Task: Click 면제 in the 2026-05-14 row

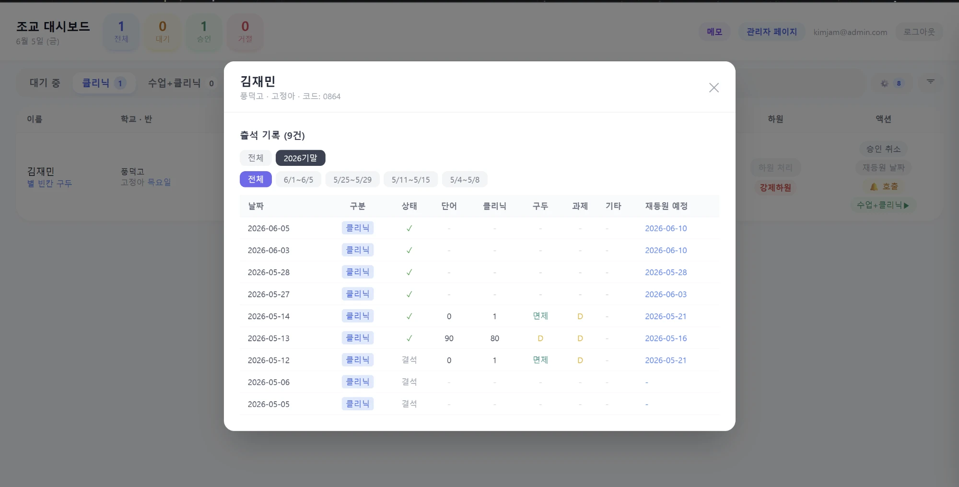Action: 540,316
